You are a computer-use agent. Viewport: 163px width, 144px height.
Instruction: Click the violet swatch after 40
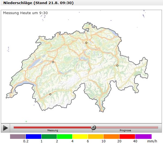pyautogui.click(x=143, y=136)
